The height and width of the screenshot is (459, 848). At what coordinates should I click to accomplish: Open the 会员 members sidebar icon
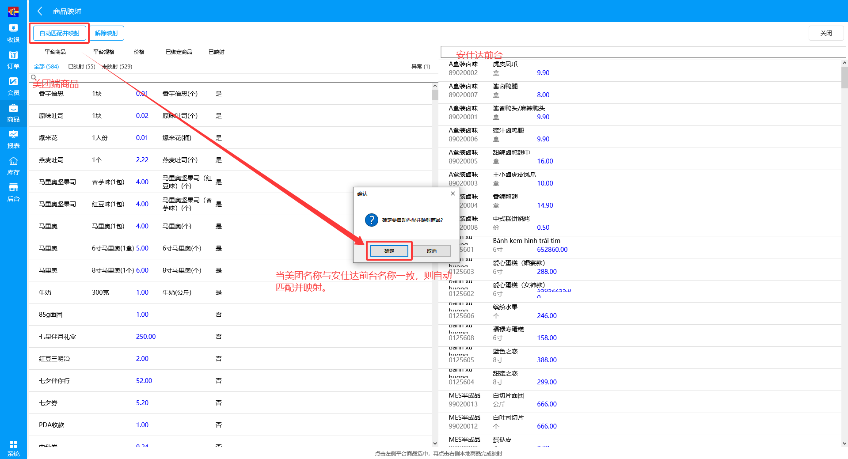click(x=13, y=87)
